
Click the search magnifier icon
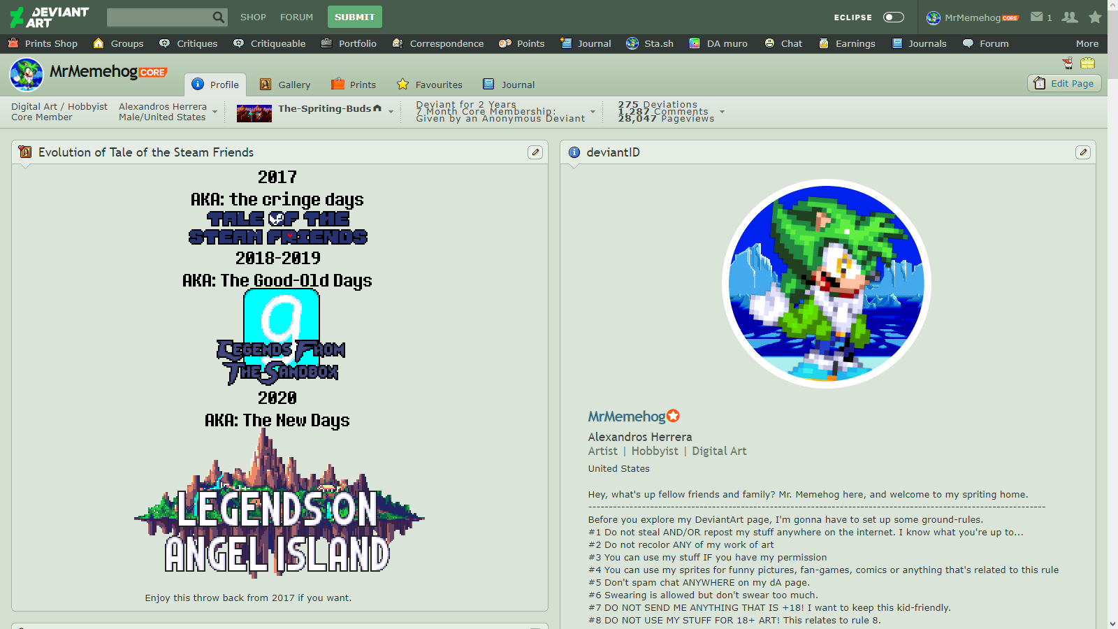tap(219, 17)
